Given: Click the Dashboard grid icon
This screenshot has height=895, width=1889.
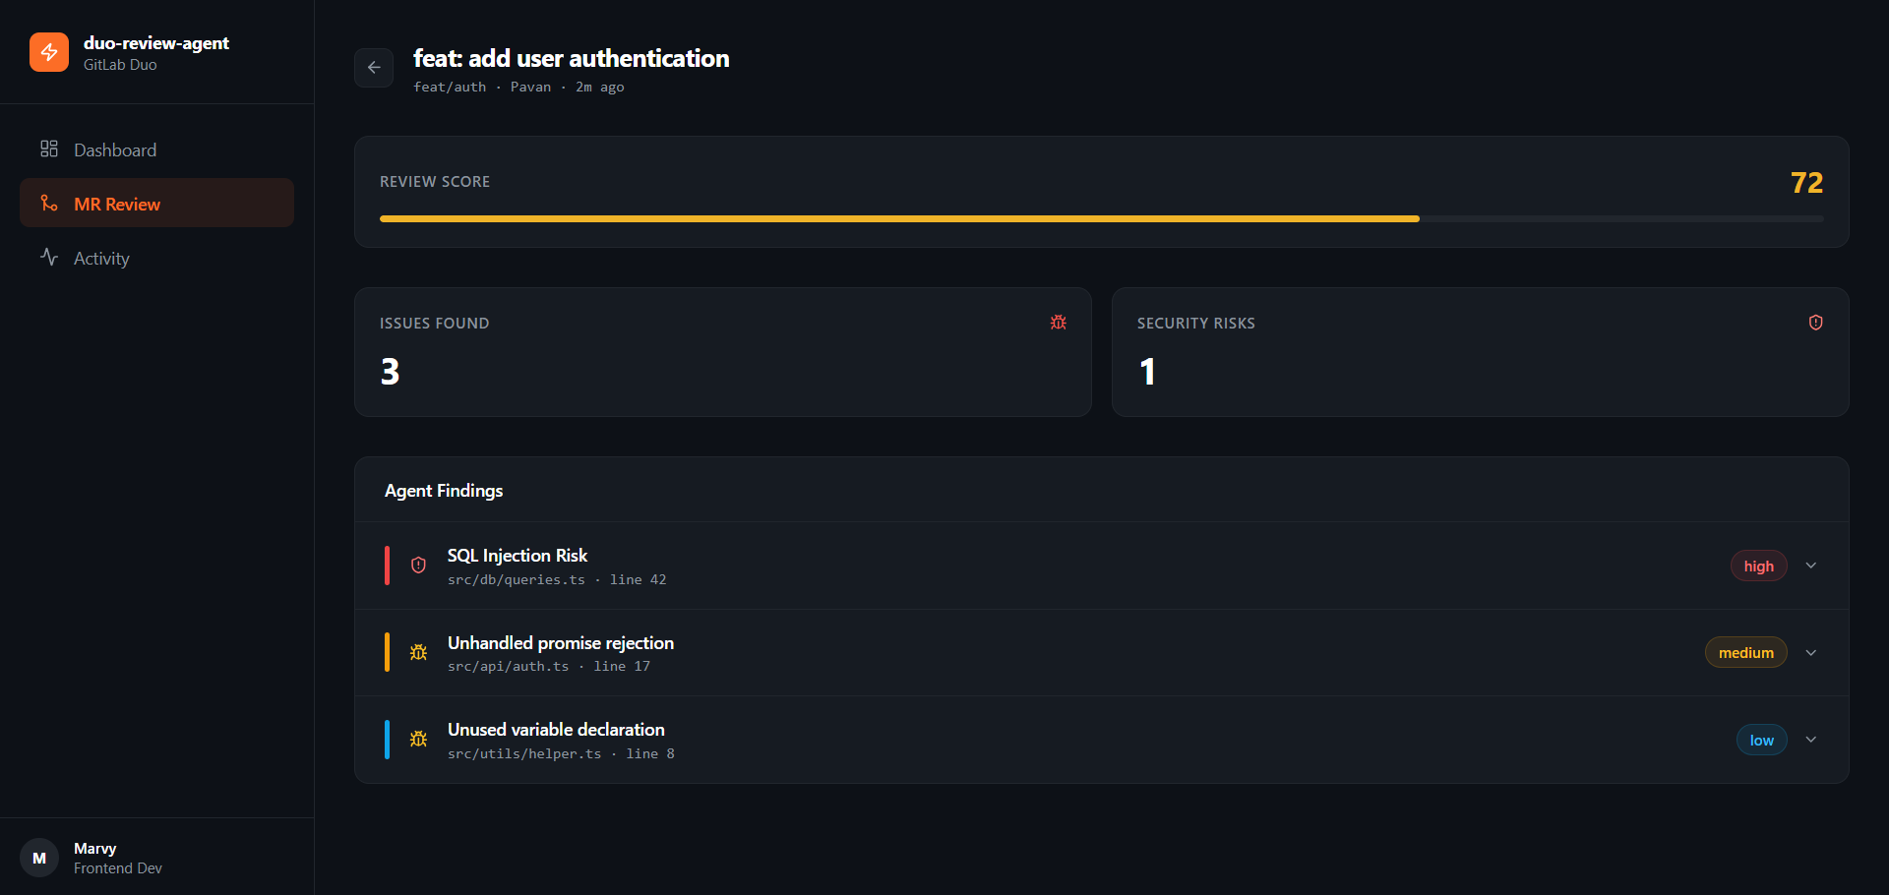Looking at the screenshot, I should tap(49, 149).
